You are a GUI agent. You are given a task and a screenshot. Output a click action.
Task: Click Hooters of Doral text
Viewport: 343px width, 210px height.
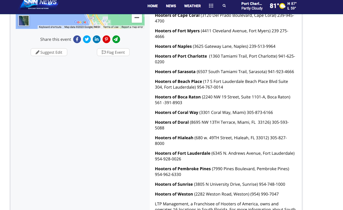pyautogui.click(x=172, y=122)
